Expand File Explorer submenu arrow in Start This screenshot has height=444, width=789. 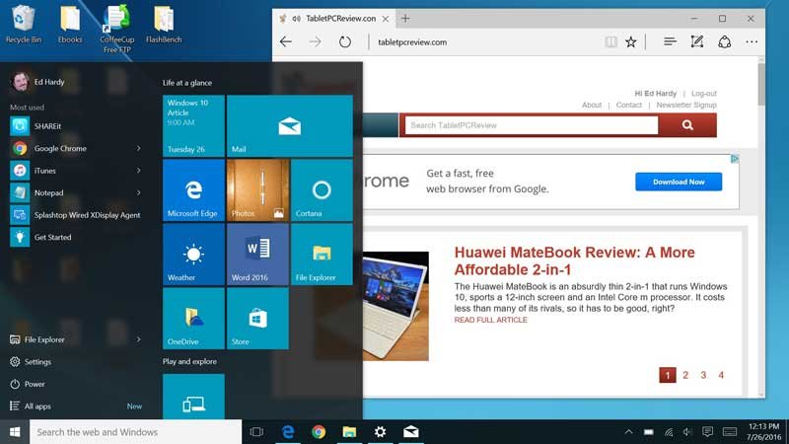(138, 339)
